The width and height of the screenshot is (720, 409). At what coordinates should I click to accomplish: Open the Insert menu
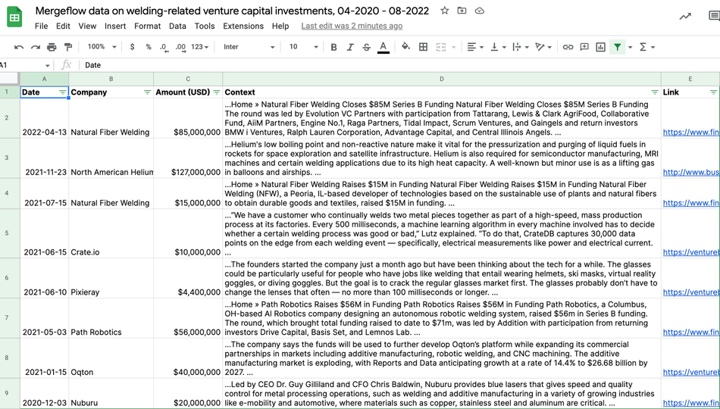114,27
